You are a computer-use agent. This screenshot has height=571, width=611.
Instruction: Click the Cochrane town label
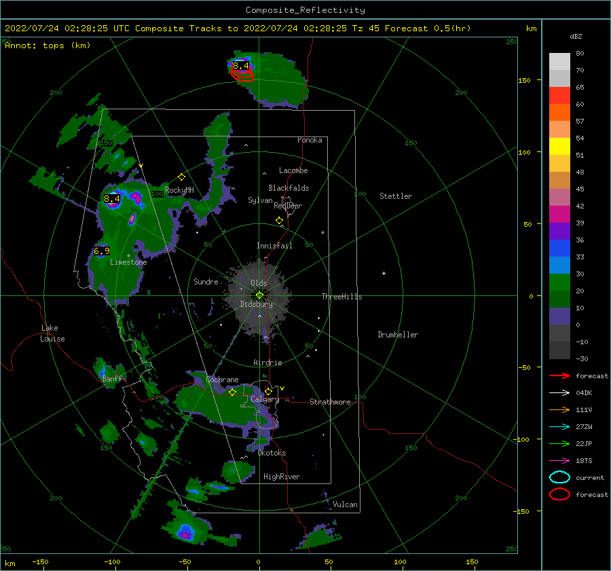[222, 380]
